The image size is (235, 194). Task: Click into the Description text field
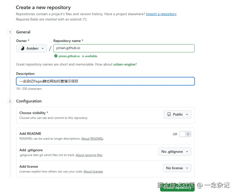105,81
